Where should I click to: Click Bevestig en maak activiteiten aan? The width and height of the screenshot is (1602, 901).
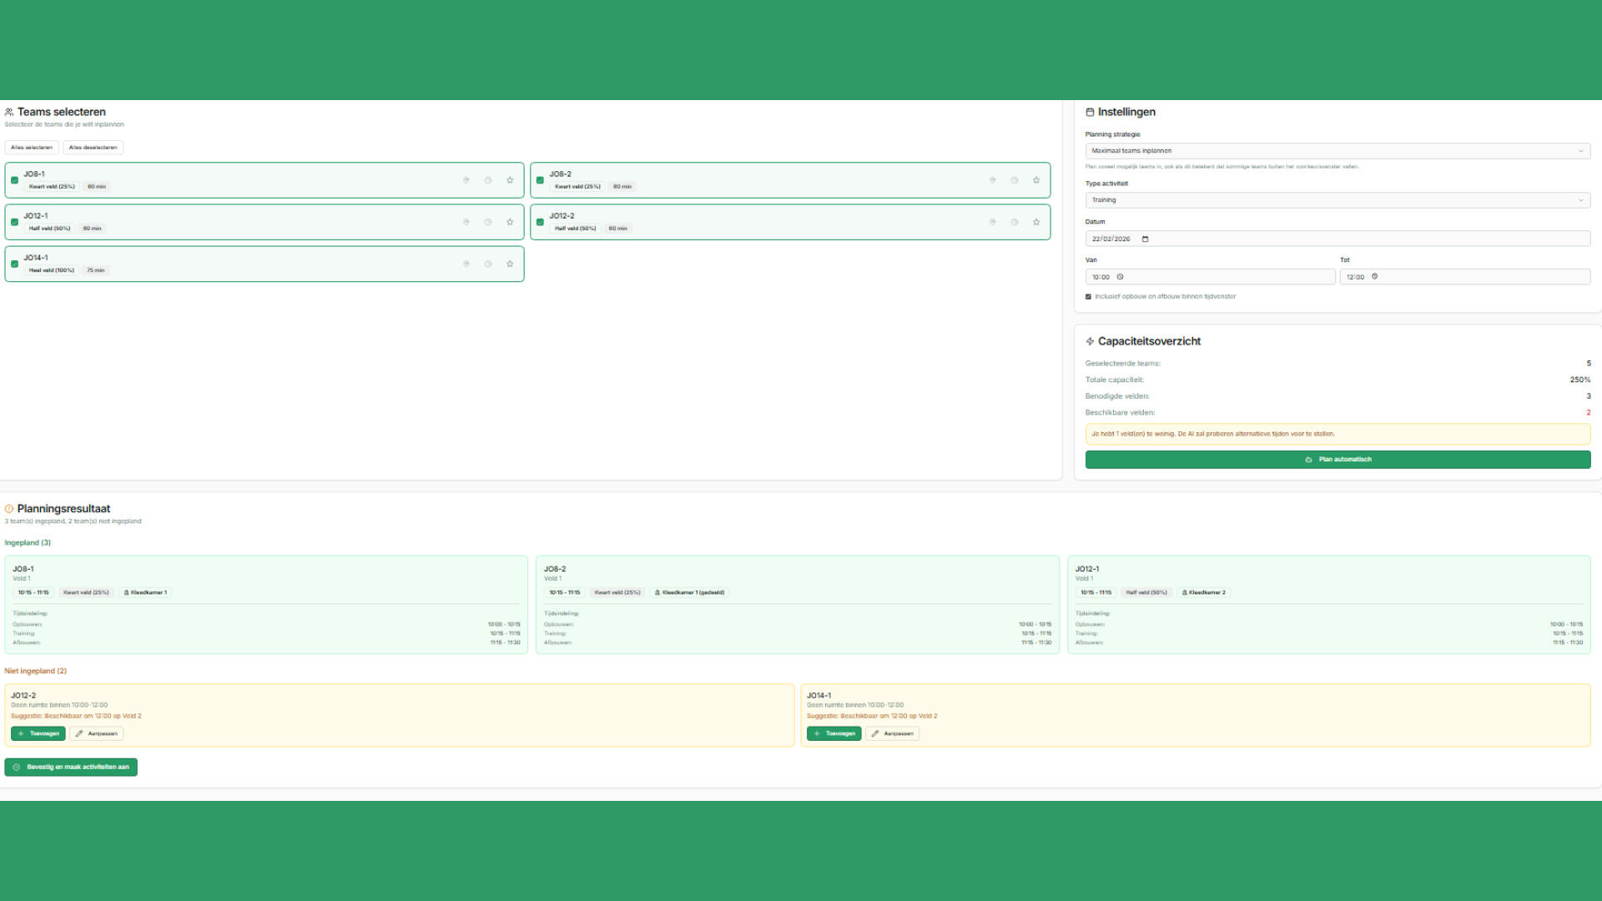pyautogui.click(x=71, y=767)
